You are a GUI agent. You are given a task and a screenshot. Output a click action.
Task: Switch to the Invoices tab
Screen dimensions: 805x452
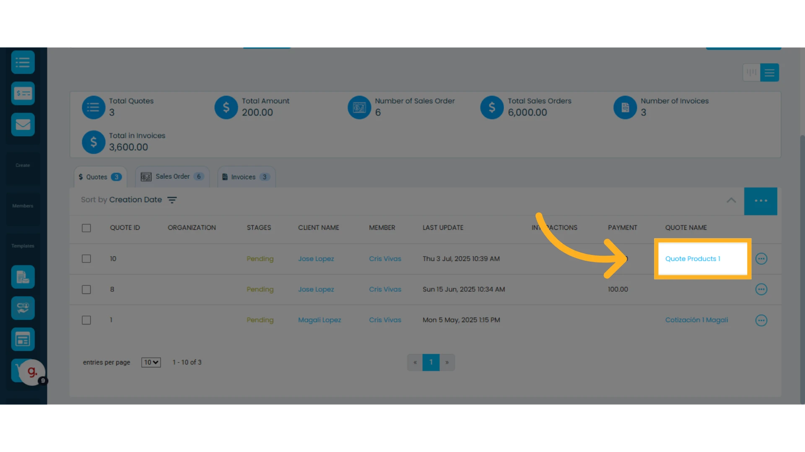(247, 177)
